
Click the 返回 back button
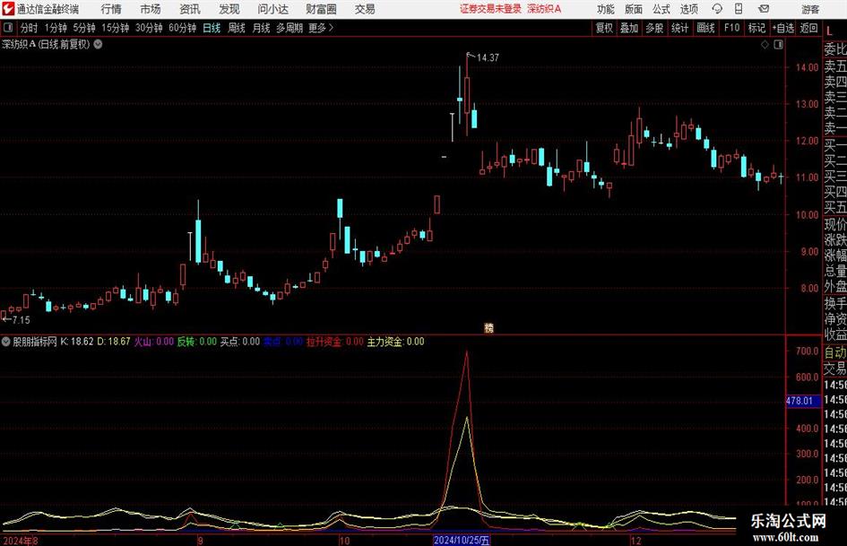[x=808, y=28]
